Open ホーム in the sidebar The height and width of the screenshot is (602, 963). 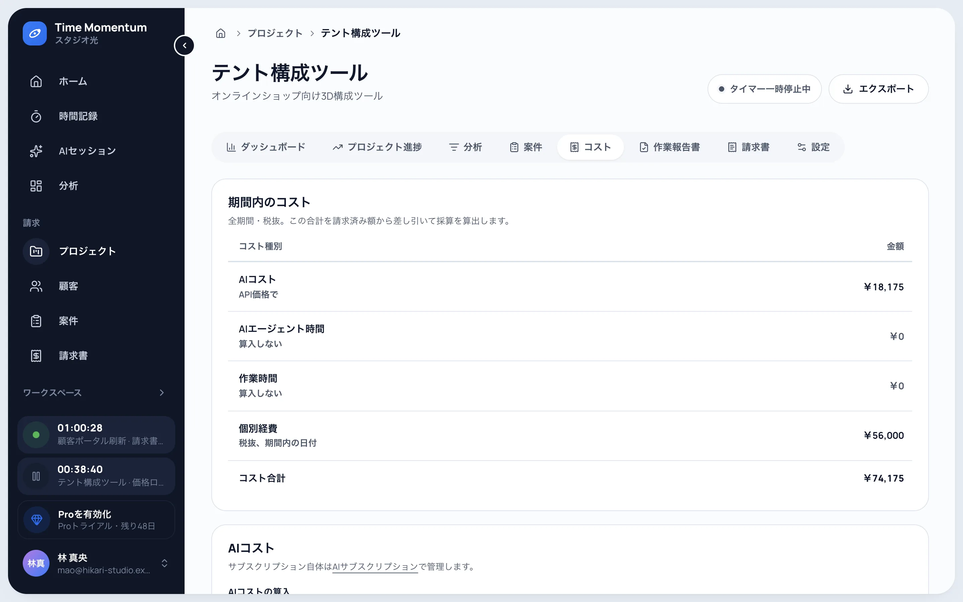[96, 81]
